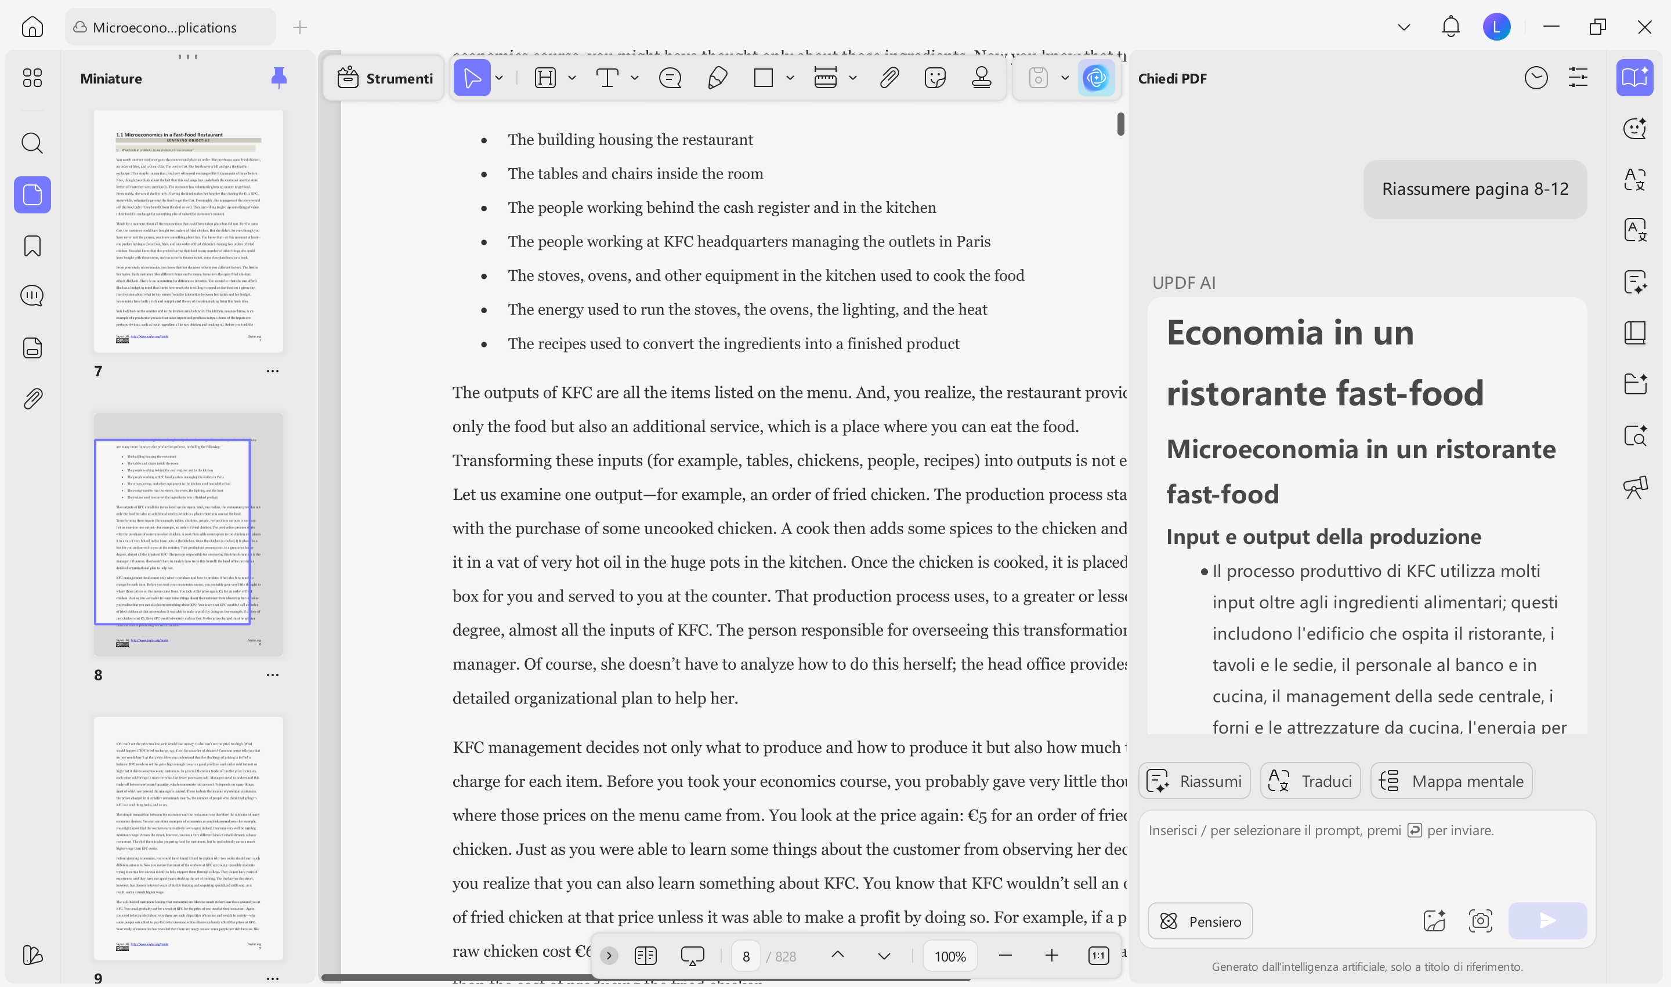Go to previous page with up arrow
This screenshot has width=1671, height=987.
[838, 955]
